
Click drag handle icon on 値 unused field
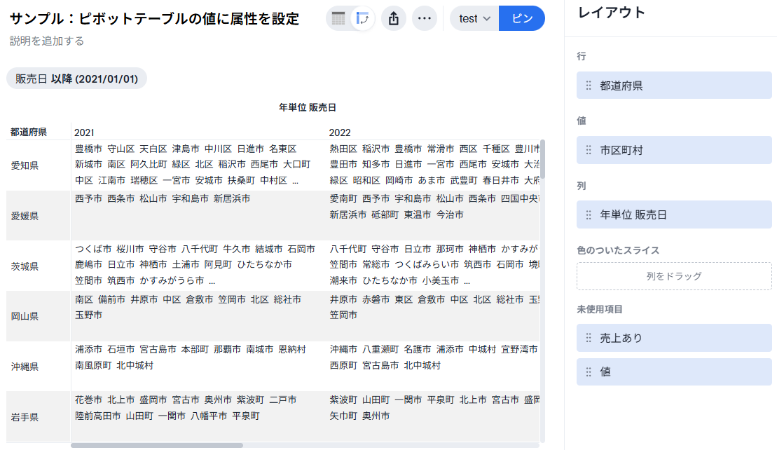click(589, 371)
